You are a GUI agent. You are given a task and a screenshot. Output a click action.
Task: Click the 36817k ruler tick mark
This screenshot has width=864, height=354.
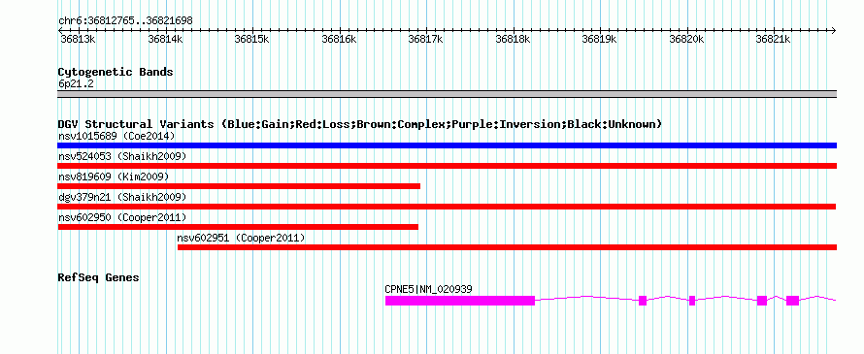tap(426, 31)
